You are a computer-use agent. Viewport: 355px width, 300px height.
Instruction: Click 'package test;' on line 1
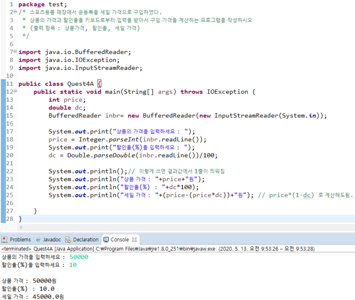43,5
